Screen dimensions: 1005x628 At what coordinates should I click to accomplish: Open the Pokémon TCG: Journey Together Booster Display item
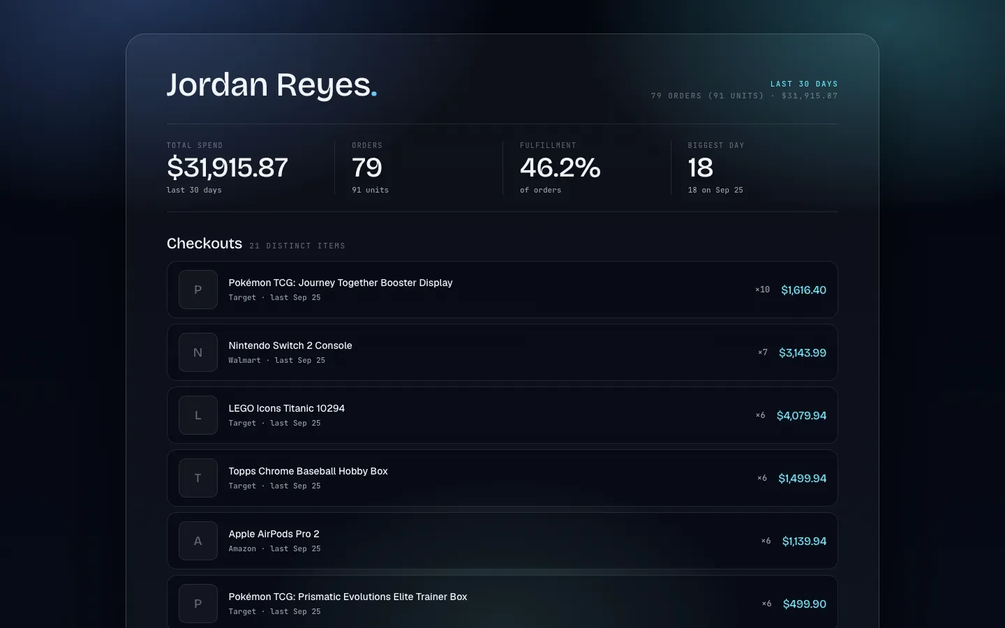click(x=341, y=283)
